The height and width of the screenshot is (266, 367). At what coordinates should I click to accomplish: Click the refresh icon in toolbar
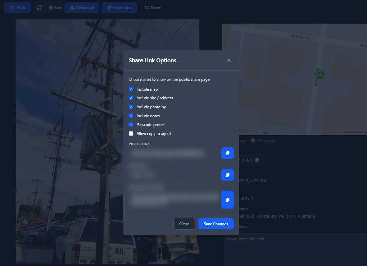pyautogui.click(x=40, y=7)
